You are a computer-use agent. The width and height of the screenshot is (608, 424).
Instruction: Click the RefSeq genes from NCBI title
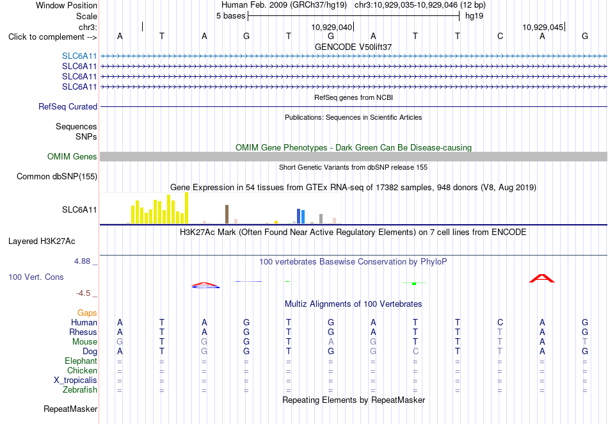(x=353, y=97)
